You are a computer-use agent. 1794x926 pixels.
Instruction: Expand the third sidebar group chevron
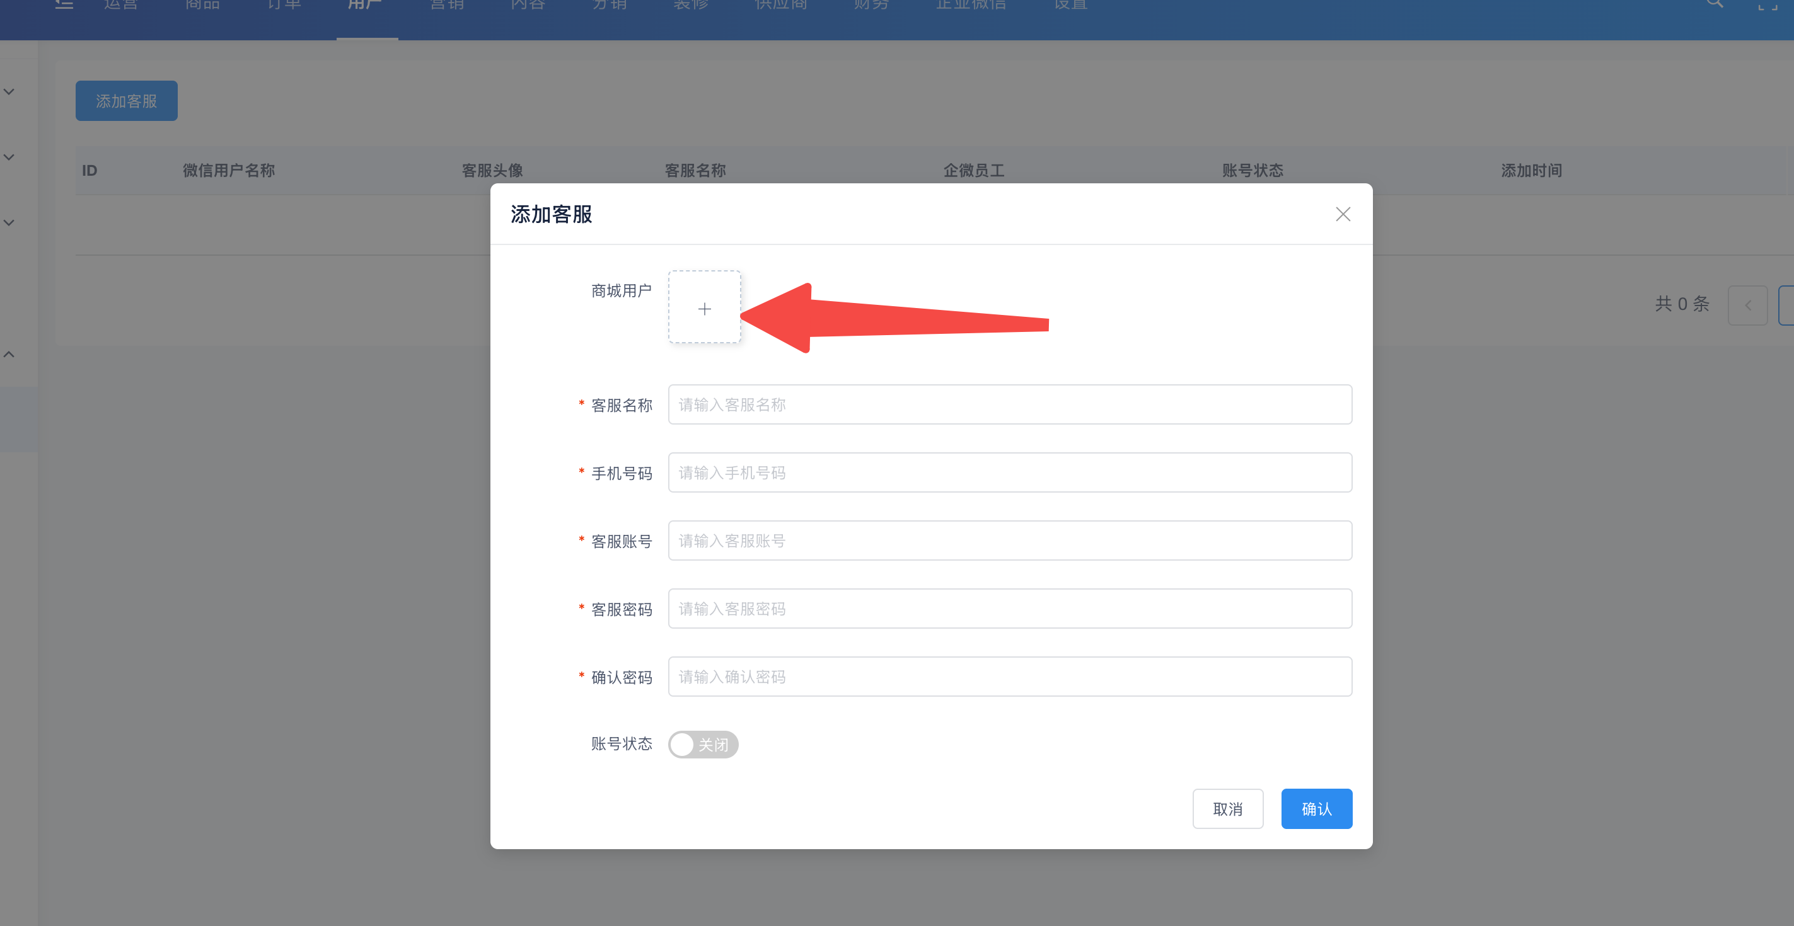point(9,222)
